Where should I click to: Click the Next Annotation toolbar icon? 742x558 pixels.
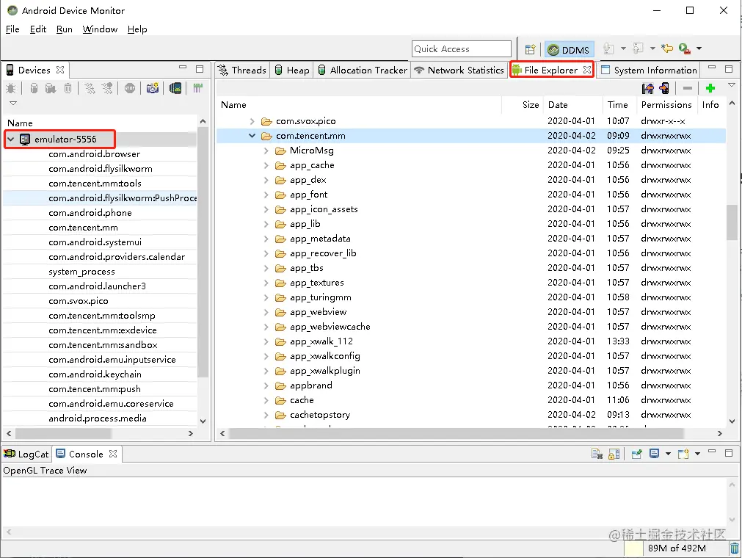(609, 48)
